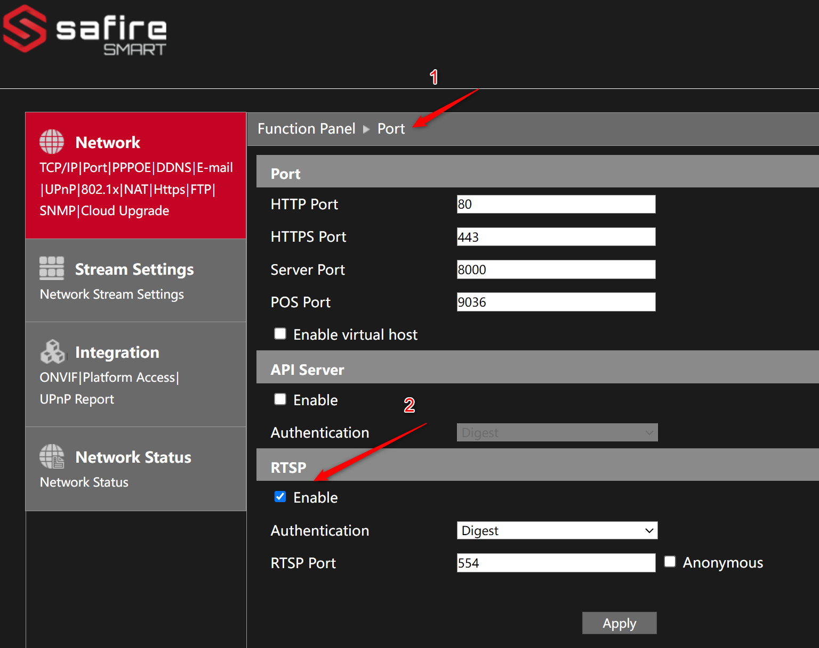
Task: Click the Network Status globe icon
Action: 51,456
